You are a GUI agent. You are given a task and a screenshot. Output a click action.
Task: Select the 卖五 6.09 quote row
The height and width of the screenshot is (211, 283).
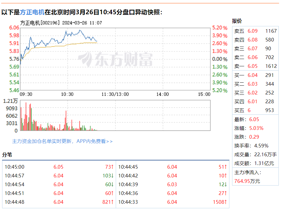pyautogui.click(x=255, y=31)
